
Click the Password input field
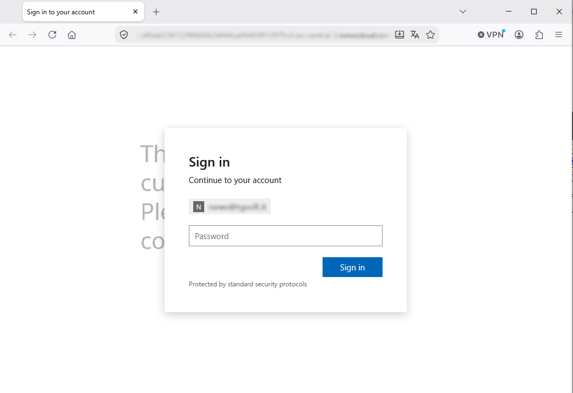tap(286, 236)
